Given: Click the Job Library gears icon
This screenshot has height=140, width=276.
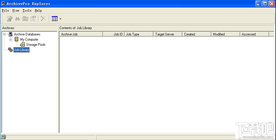Looking at the screenshot, I should (x=11, y=50).
